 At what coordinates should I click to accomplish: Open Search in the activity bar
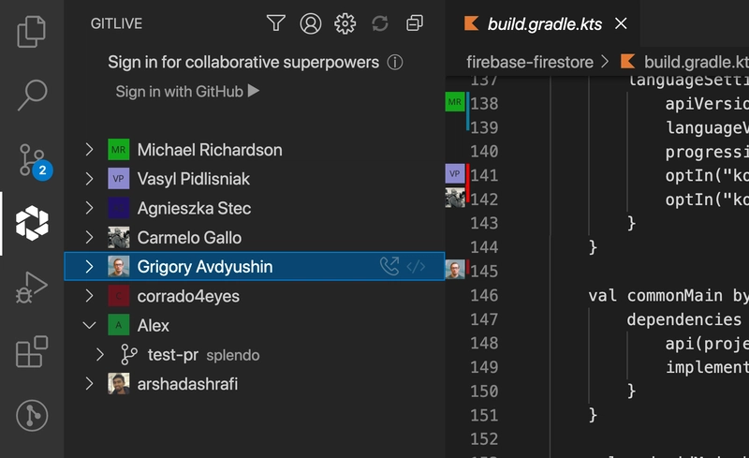[32, 95]
